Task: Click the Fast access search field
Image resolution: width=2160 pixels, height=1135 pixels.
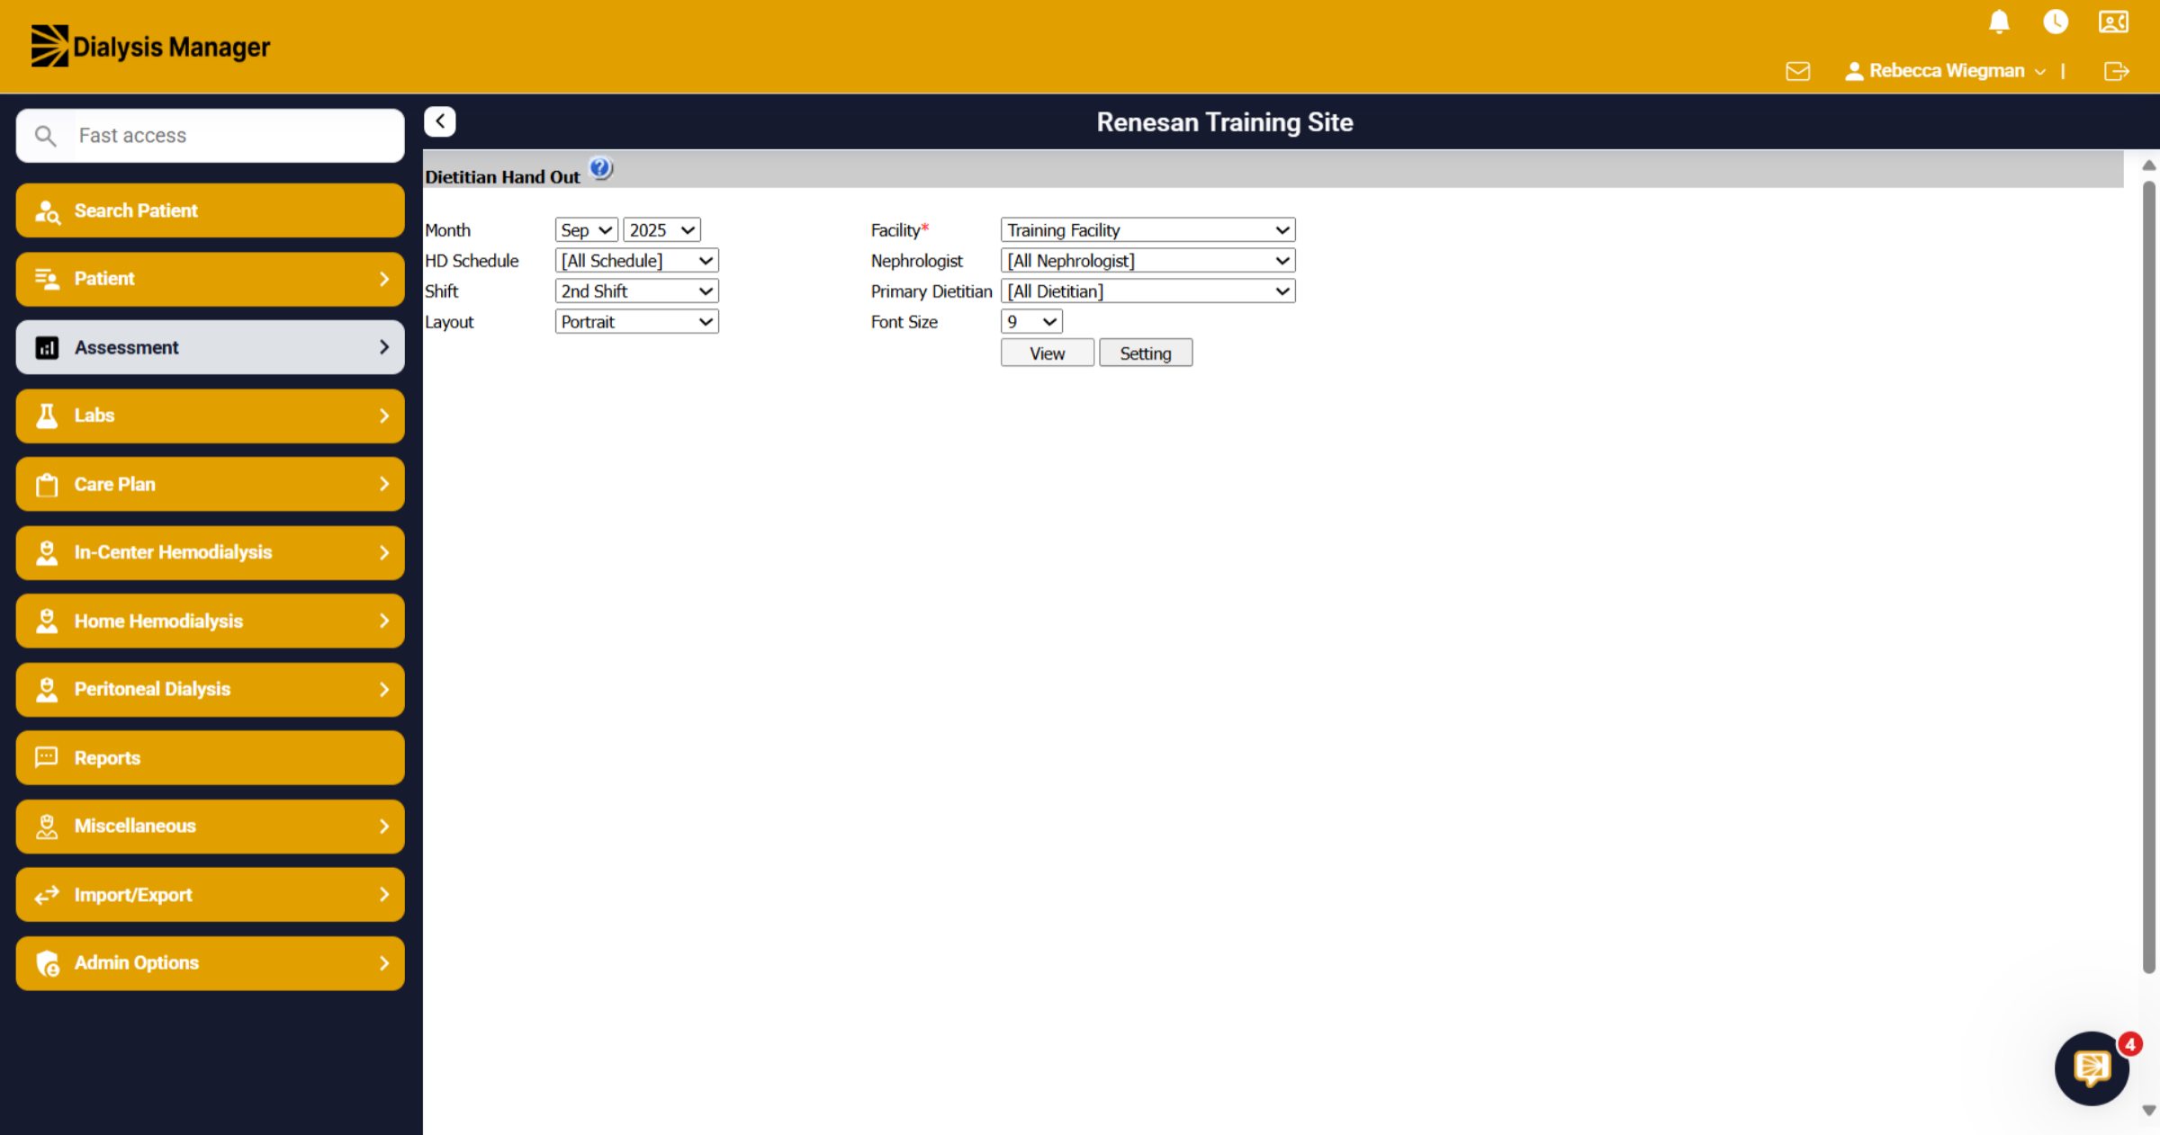Action: click(211, 136)
